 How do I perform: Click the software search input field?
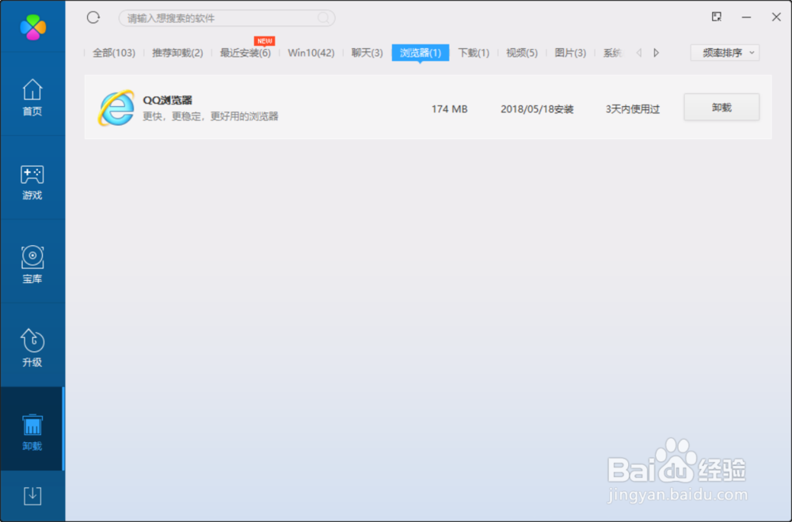227,17
